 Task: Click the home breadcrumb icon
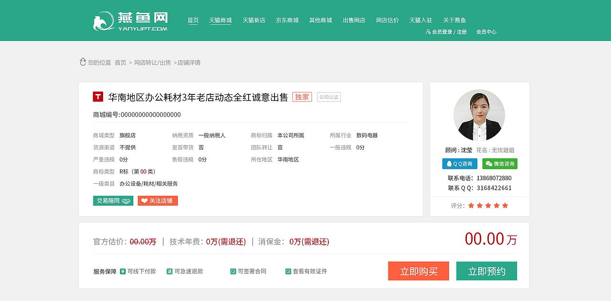(x=82, y=62)
